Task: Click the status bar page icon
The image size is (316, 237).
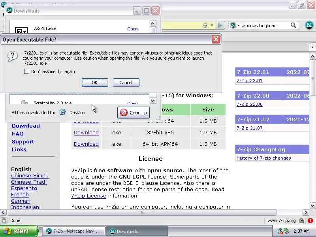Action: [x=4, y=220]
